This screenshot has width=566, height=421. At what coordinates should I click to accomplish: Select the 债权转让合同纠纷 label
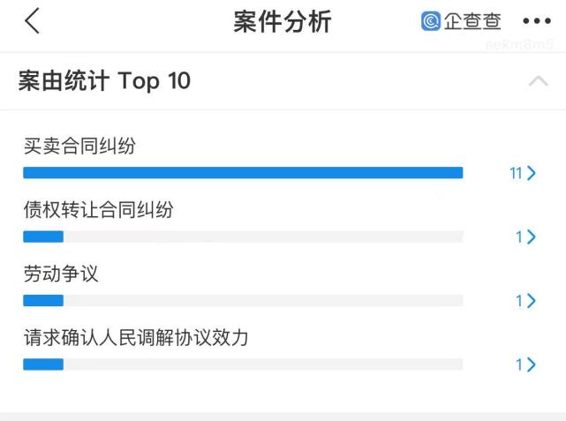(x=99, y=209)
